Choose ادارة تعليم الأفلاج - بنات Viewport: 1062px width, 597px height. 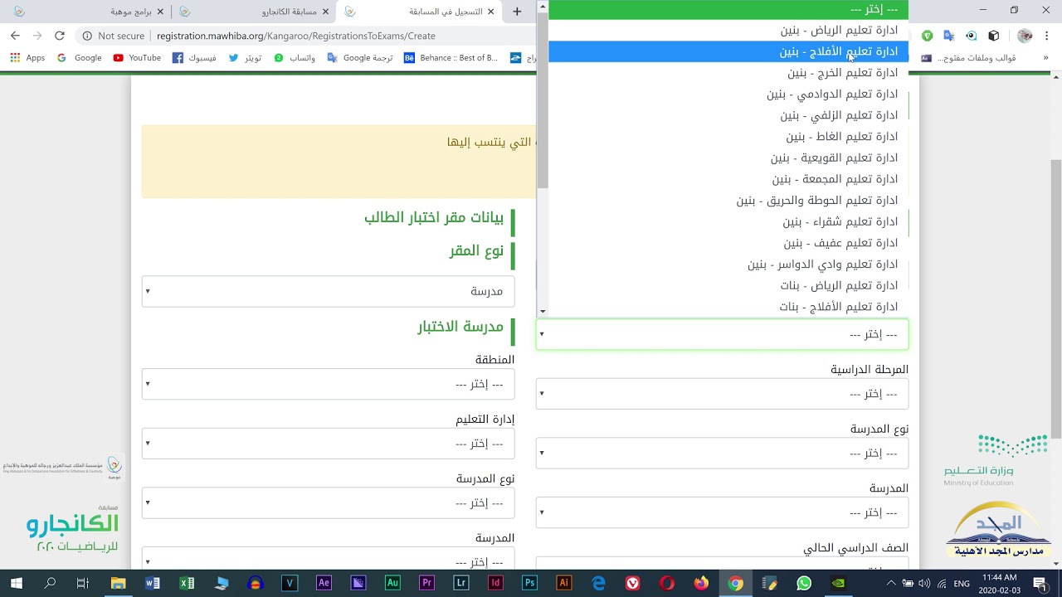tap(728, 307)
